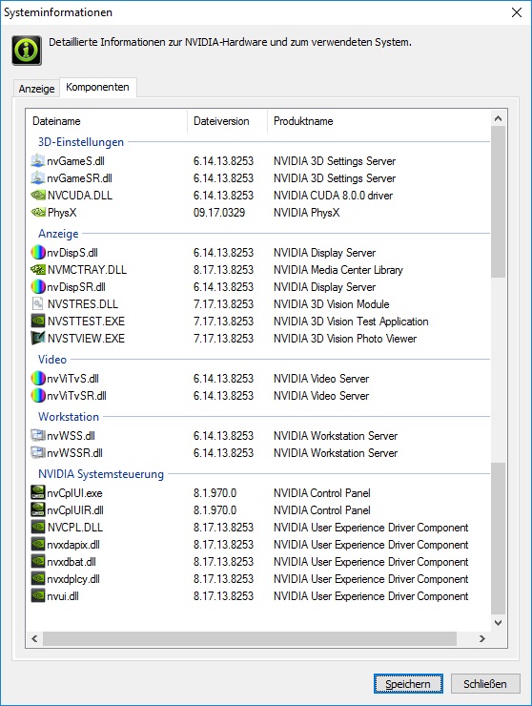The width and height of the screenshot is (532, 706).
Task: Click the Video group header
Action: click(x=52, y=360)
